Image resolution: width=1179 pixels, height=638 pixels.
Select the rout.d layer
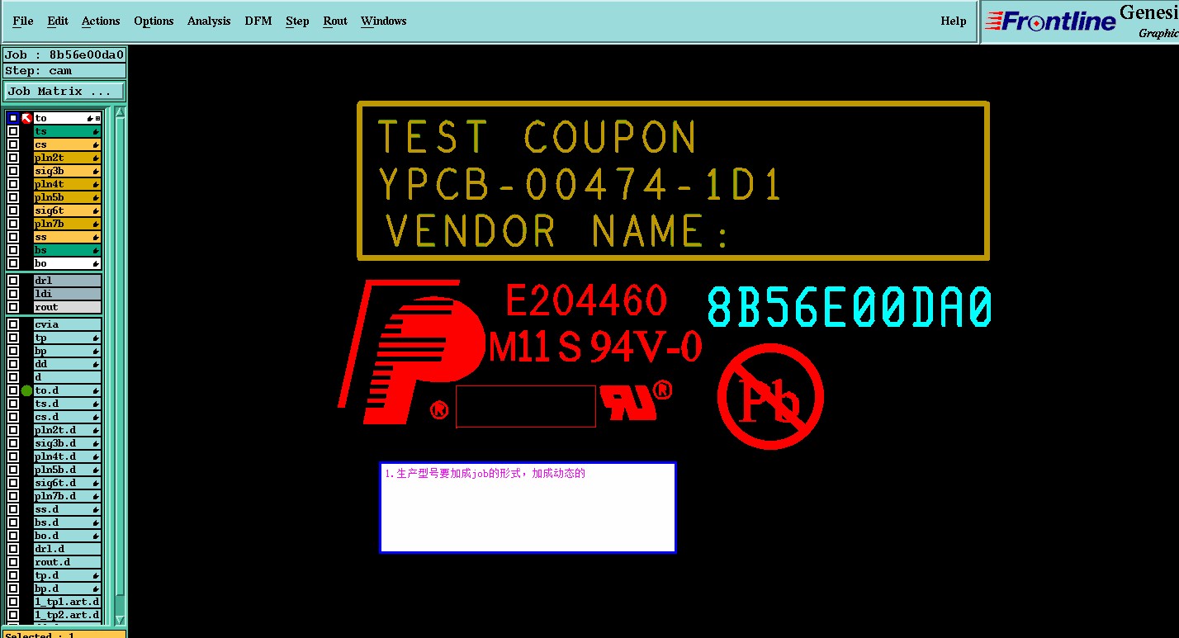point(67,562)
